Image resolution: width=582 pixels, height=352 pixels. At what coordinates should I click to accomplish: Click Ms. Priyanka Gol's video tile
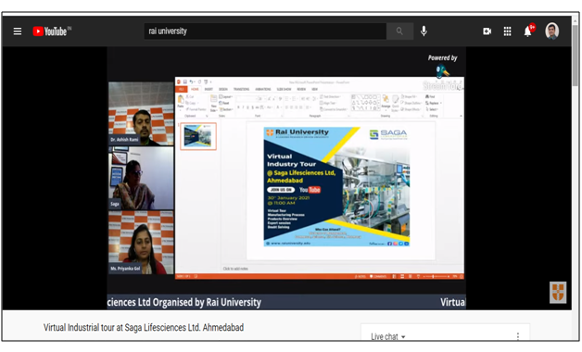[x=141, y=243]
